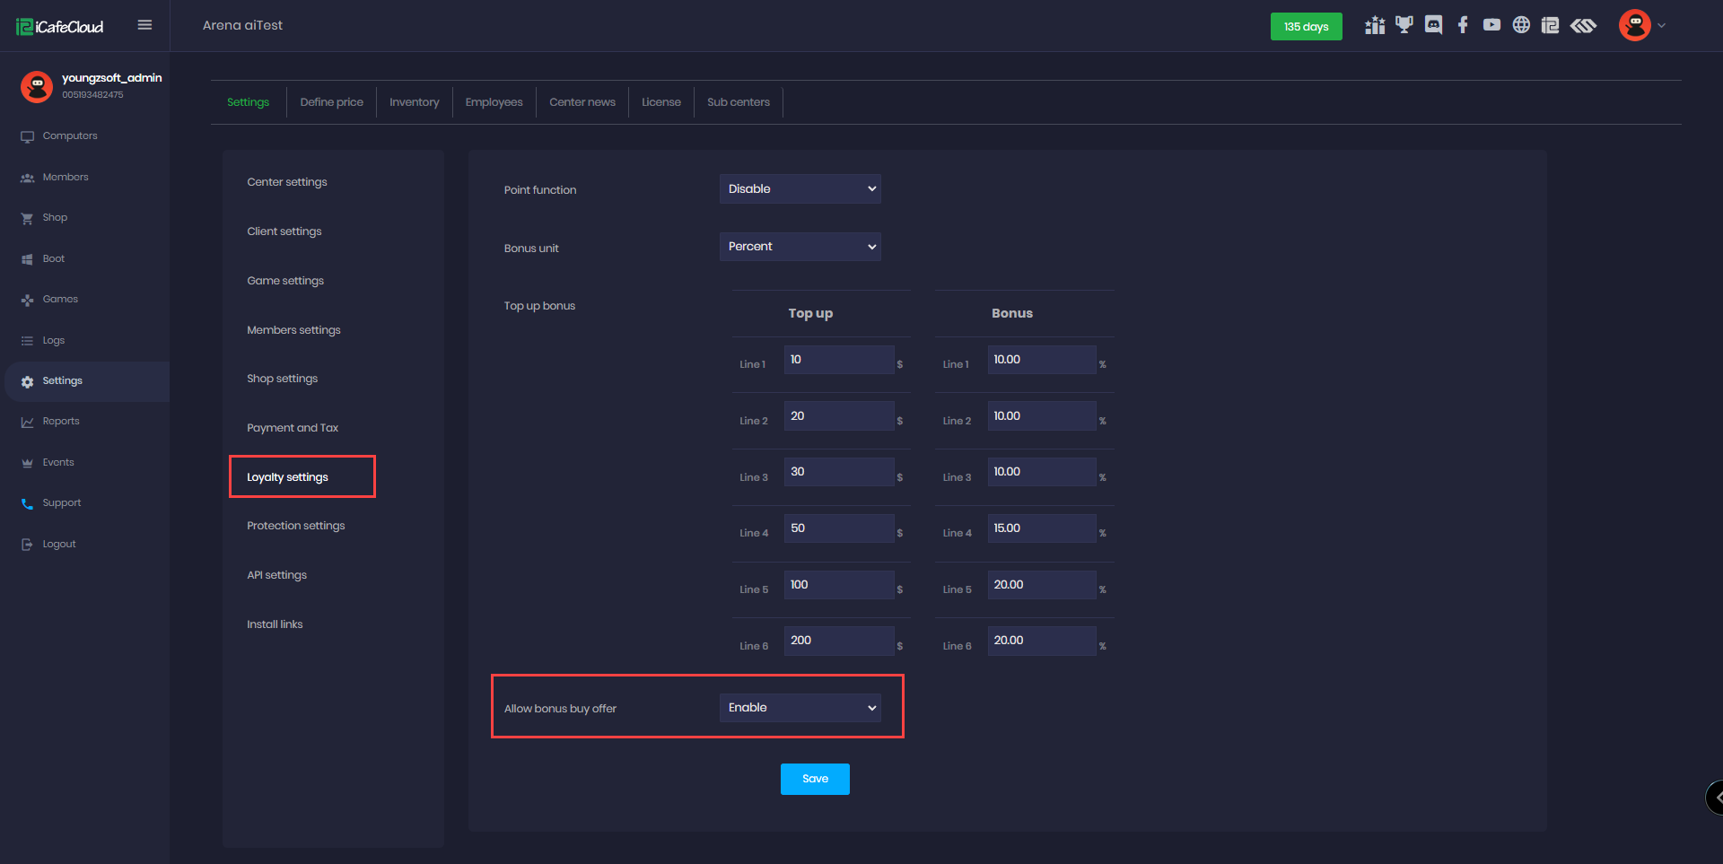Toggle the hamburger menu icon
Viewport: 1723px width, 864px height.
coord(144,25)
